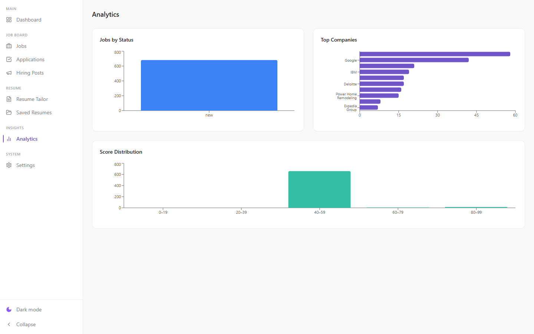Screen dimensions: 534x334
Task: Click the 'Analytics' page heading
Action: (x=106, y=14)
